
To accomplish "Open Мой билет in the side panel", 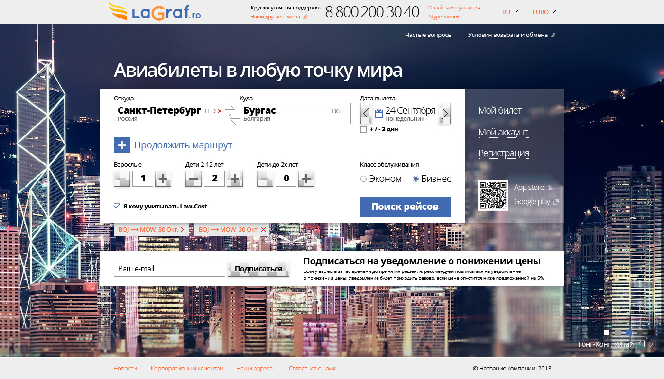I will click(x=500, y=110).
